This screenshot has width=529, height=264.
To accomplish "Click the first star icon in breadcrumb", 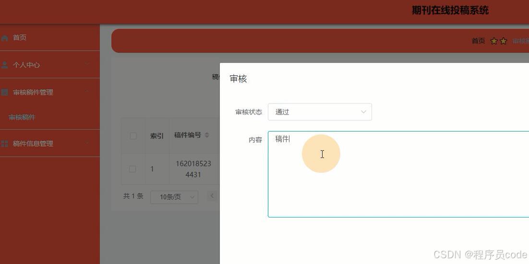I will (494, 41).
